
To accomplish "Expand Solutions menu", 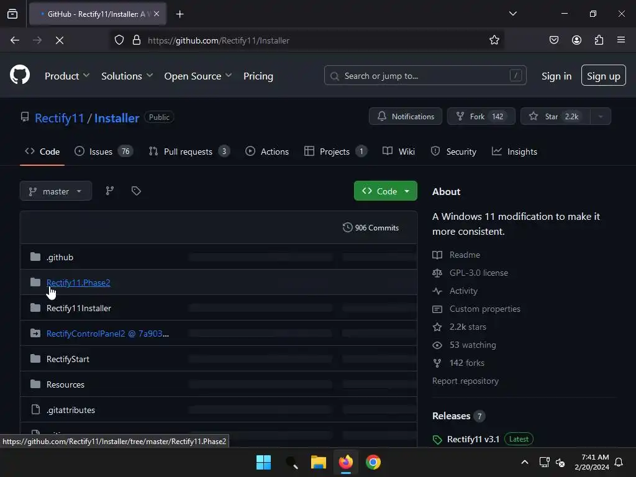I will (x=127, y=76).
